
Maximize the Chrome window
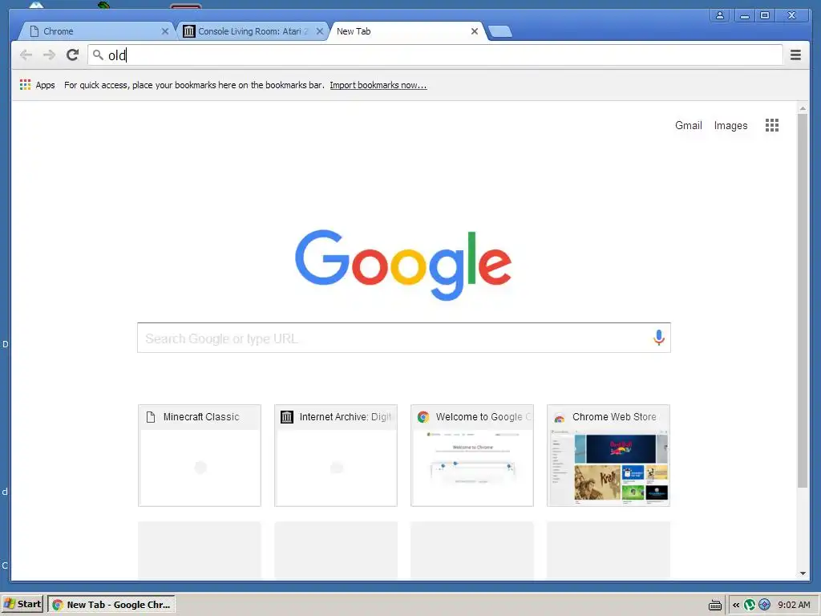click(765, 15)
